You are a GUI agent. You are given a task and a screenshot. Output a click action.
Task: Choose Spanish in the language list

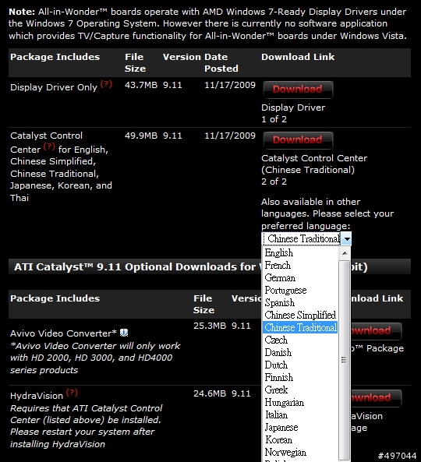(x=300, y=302)
